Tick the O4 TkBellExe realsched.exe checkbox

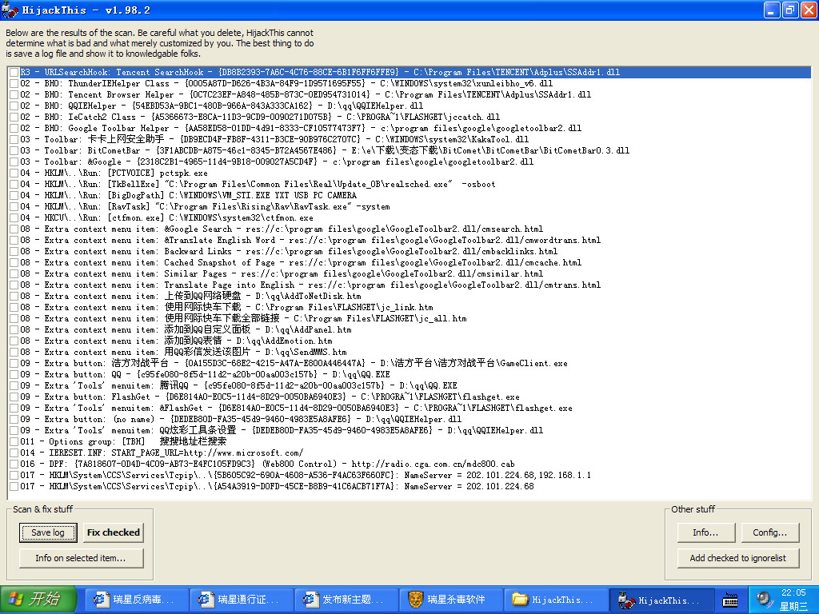[14, 185]
